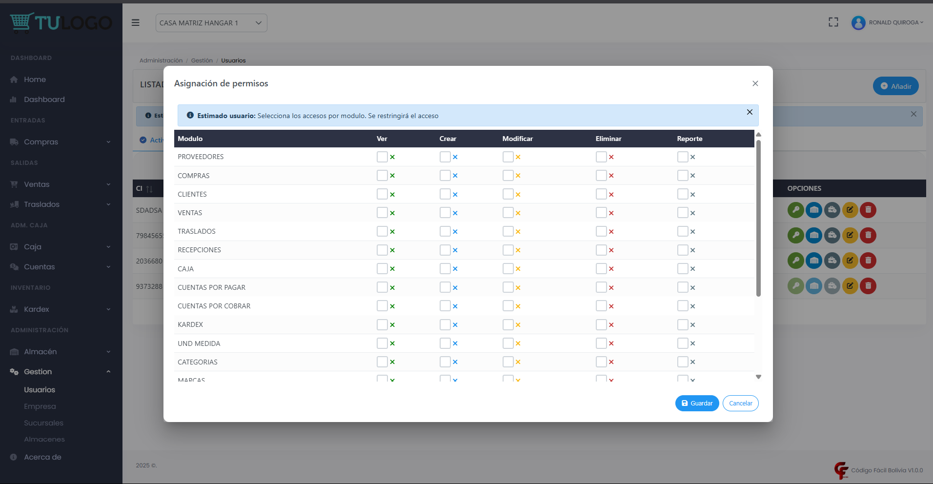Image resolution: width=933 pixels, height=484 pixels.
Task: Open Home from the sidebar
Action: pyautogui.click(x=35, y=80)
